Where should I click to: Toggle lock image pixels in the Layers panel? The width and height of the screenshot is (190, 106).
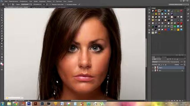(161, 65)
